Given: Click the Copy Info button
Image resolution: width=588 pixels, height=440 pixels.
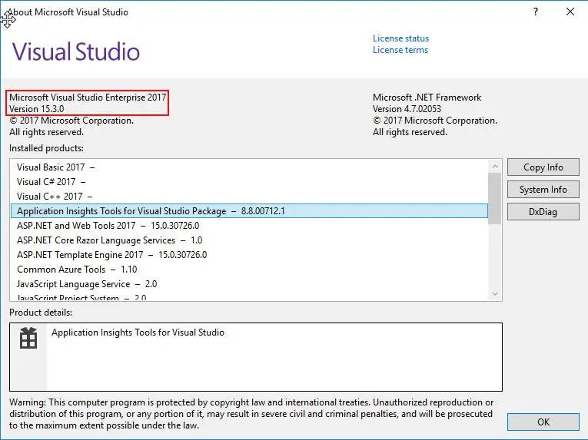Looking at the screenshot, I should click(543, 167).
